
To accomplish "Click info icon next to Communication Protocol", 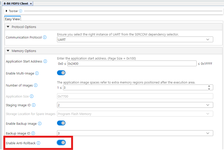I will click(x=45, y=37).
